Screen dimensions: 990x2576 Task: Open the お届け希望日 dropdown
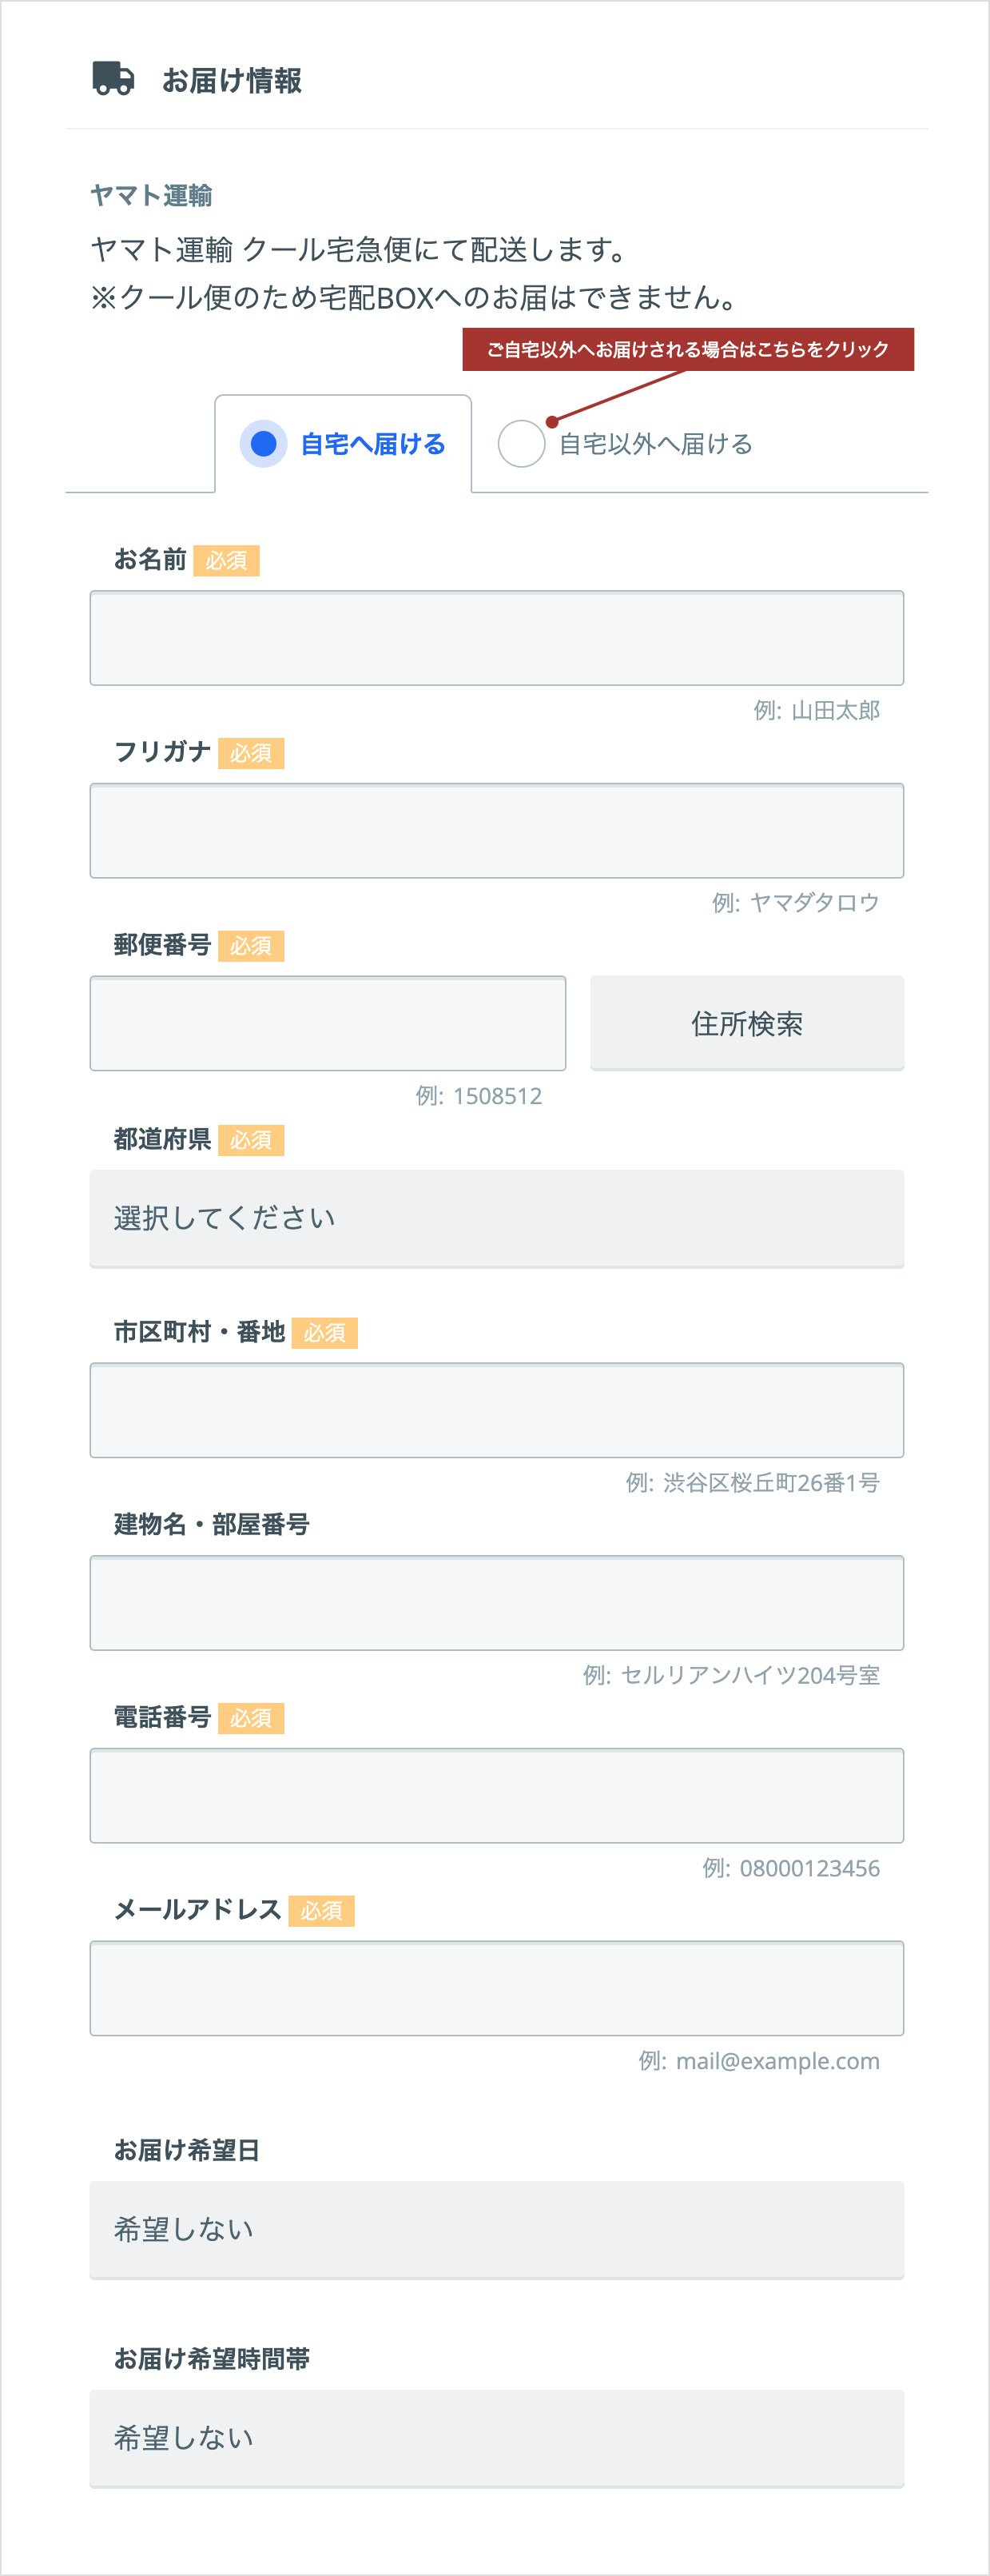click(x=496, y=2229)
